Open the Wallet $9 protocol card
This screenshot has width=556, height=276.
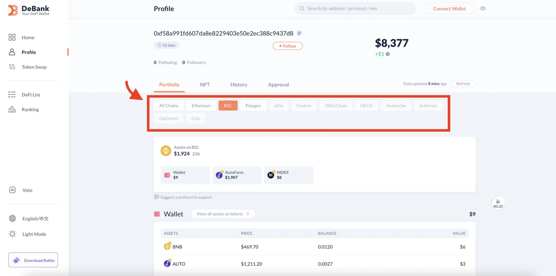pyautogui.click(x=185, y=175)
